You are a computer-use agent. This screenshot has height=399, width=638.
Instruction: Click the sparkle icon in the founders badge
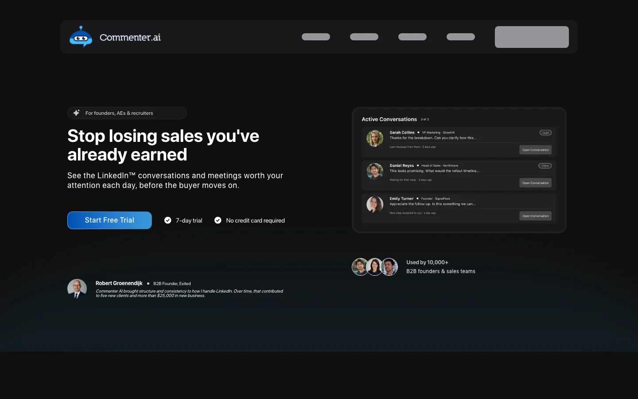click(x=76, y=113)
